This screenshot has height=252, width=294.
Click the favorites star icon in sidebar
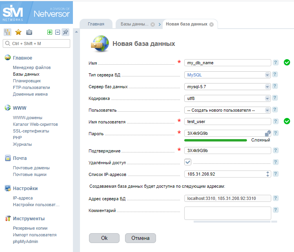click(x=18, y=32)
